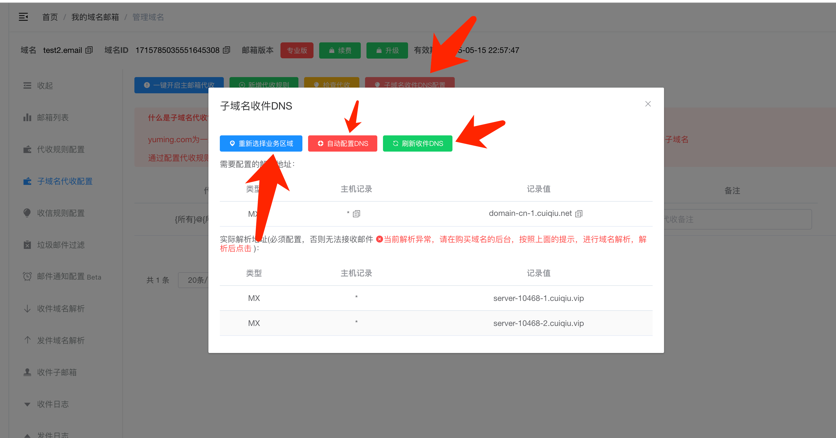
Task: Open 邮箱列表 in sidebar
Action: pyautogui.click(x=46, y=117)
